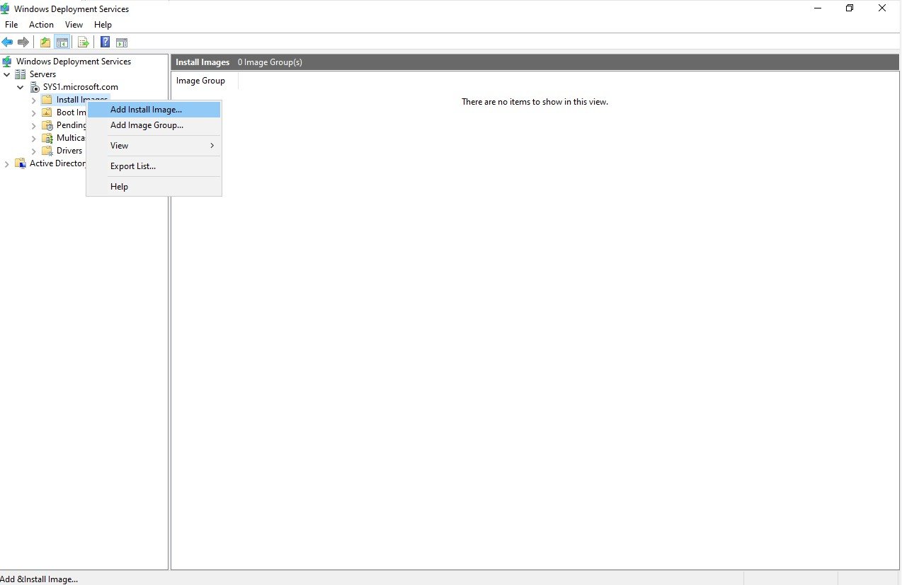Viewport: 902px width, 585px height.
Task: Click the Pending Devices folder icon
Action: 47,125
